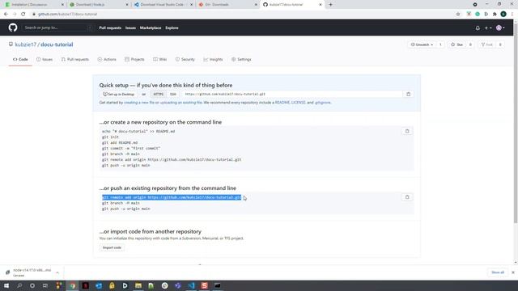
Task: Open the plus create-new dropdown
Action: [488, 28]
